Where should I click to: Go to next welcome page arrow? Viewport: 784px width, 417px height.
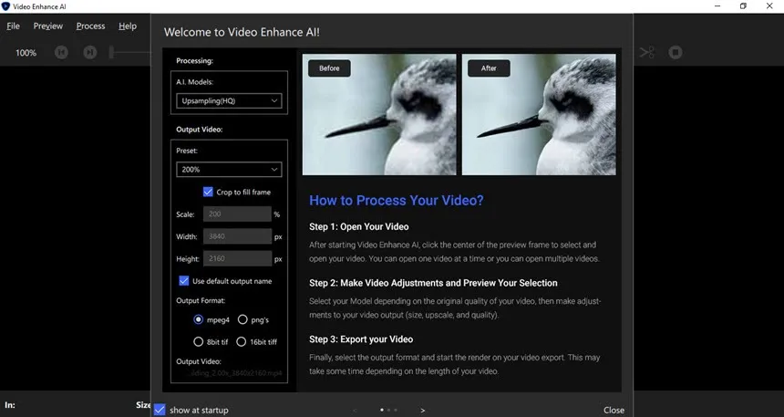point(422,410)
